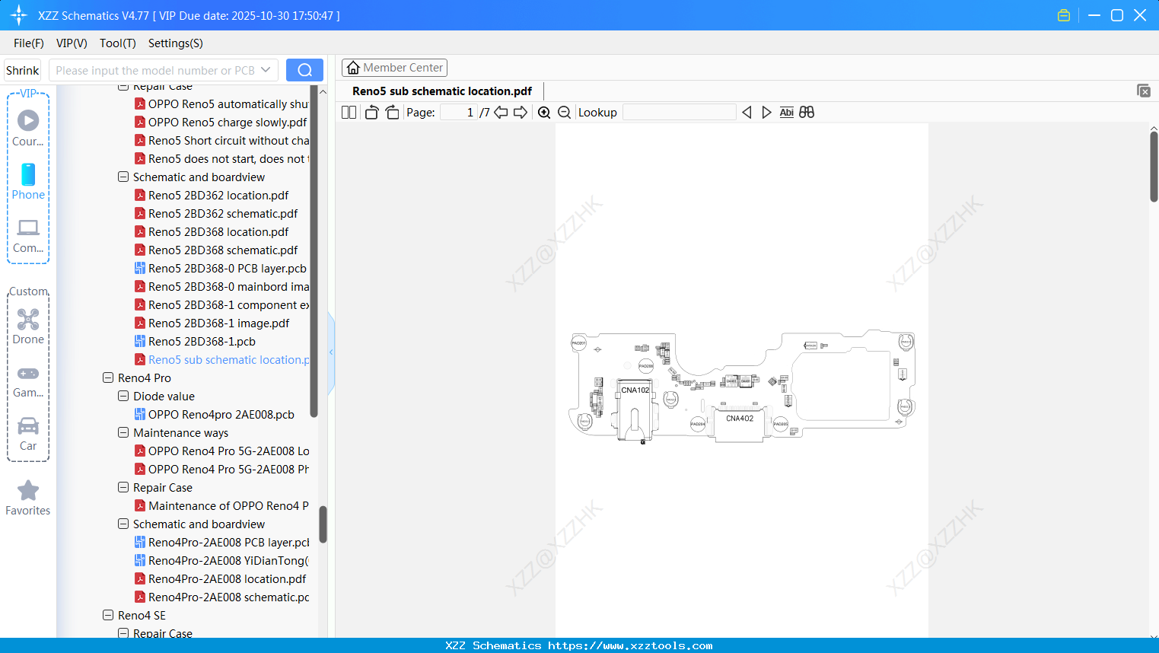Collapse Repair Case folder under Reno4 Pro
Image resolution: width=1159 pixels, height=653 pixels.
(x=123, y=487)
